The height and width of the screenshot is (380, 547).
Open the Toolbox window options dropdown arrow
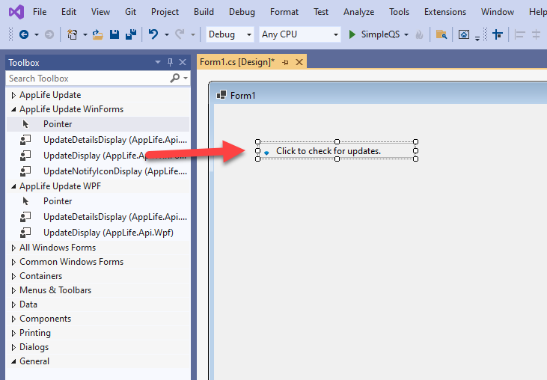158,62
